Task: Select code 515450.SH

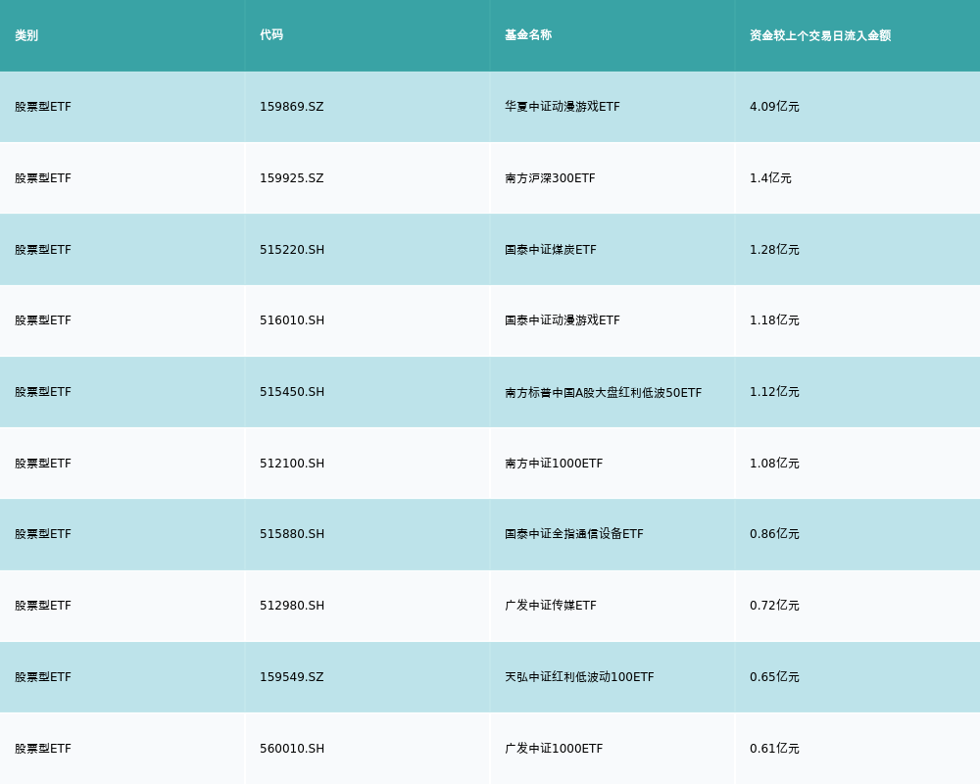Action: (x=292, y=392)
